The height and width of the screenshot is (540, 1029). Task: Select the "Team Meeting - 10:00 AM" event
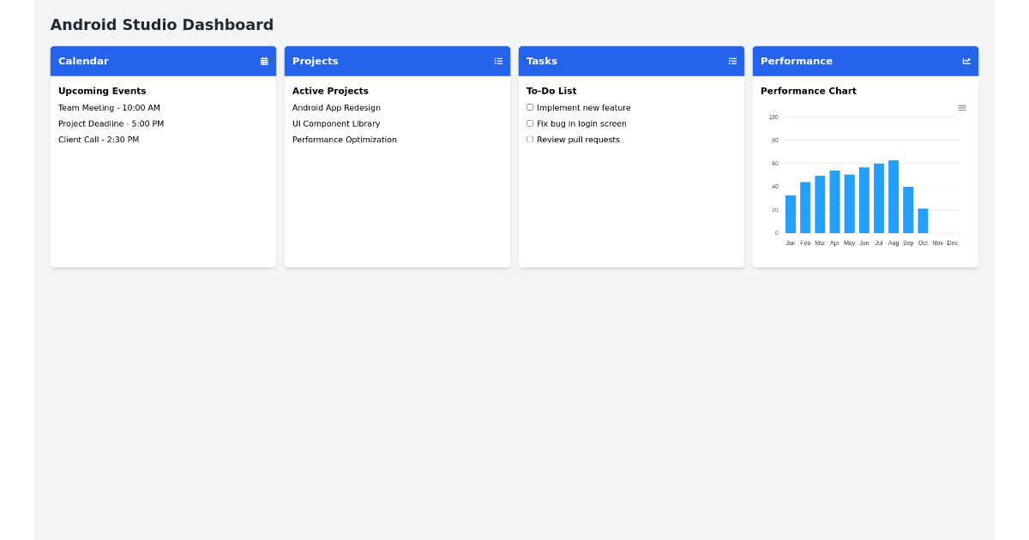pyautogui.click(x=109, y=107)
